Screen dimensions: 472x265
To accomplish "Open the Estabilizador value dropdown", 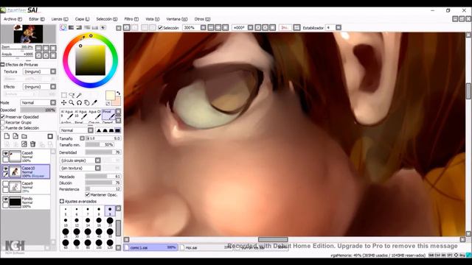I will click(x=339, y=28).
